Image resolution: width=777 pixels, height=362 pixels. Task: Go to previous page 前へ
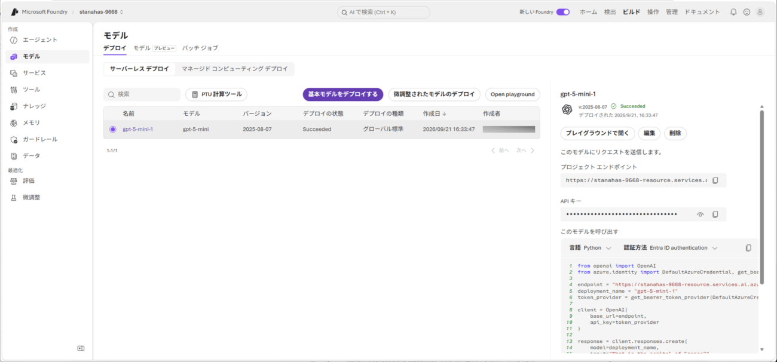500,151
